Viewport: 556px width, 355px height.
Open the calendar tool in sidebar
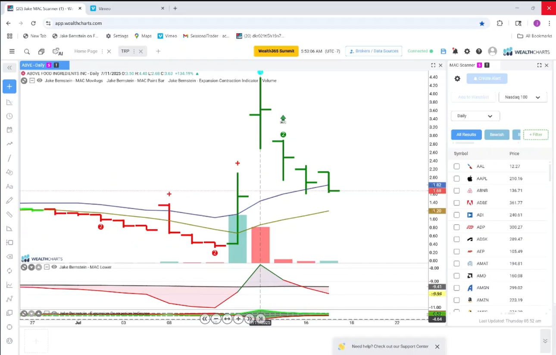pyautogui.click(x=9, y=130)
